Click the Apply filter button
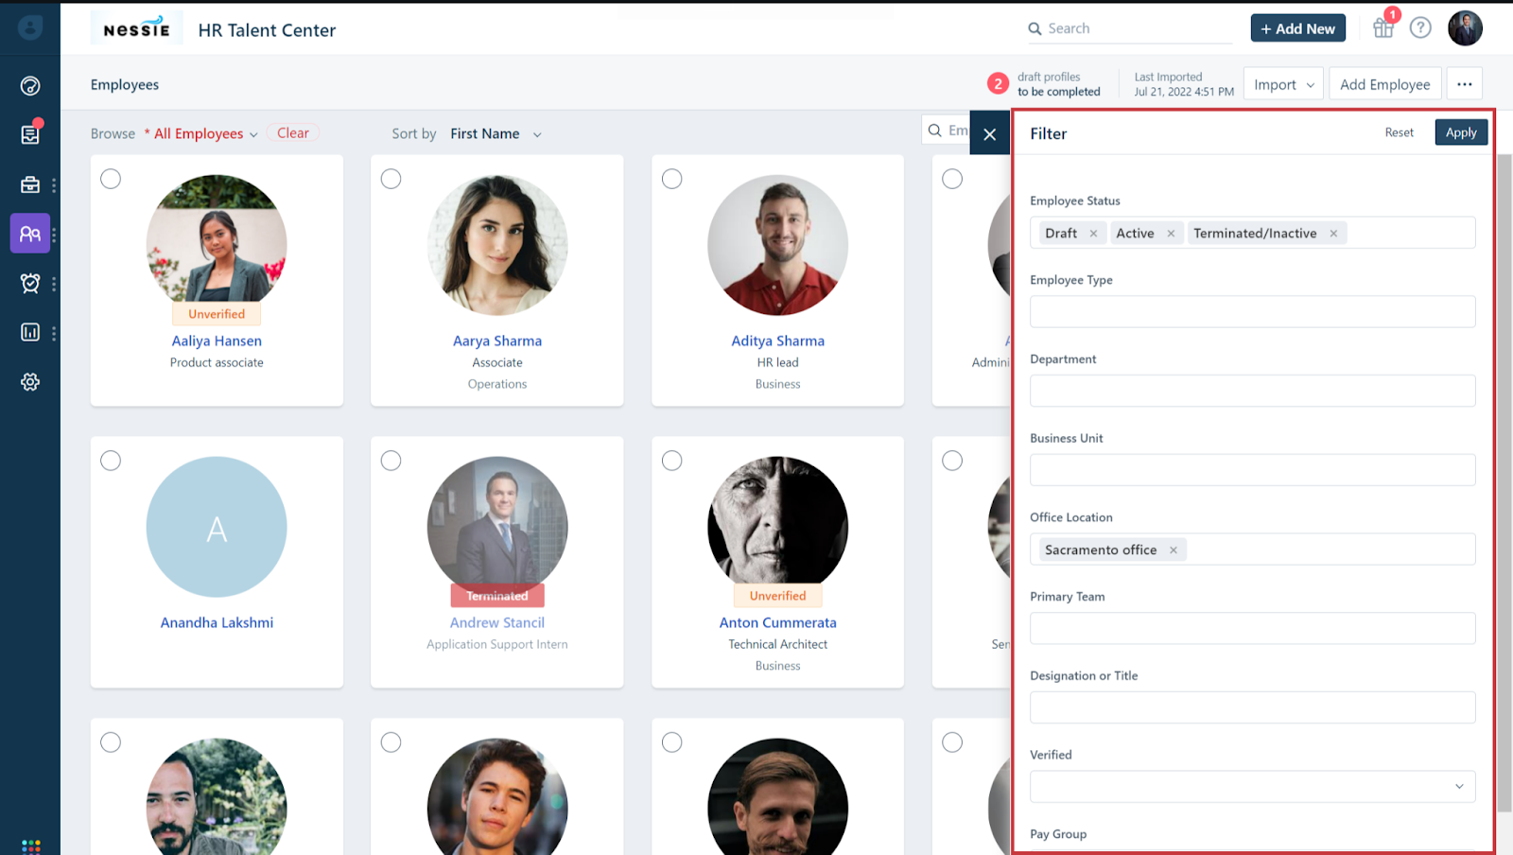 (x=1461, y=132)
